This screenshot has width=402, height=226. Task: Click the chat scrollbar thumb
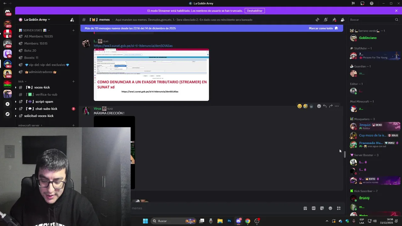click(x=345, y=154)
